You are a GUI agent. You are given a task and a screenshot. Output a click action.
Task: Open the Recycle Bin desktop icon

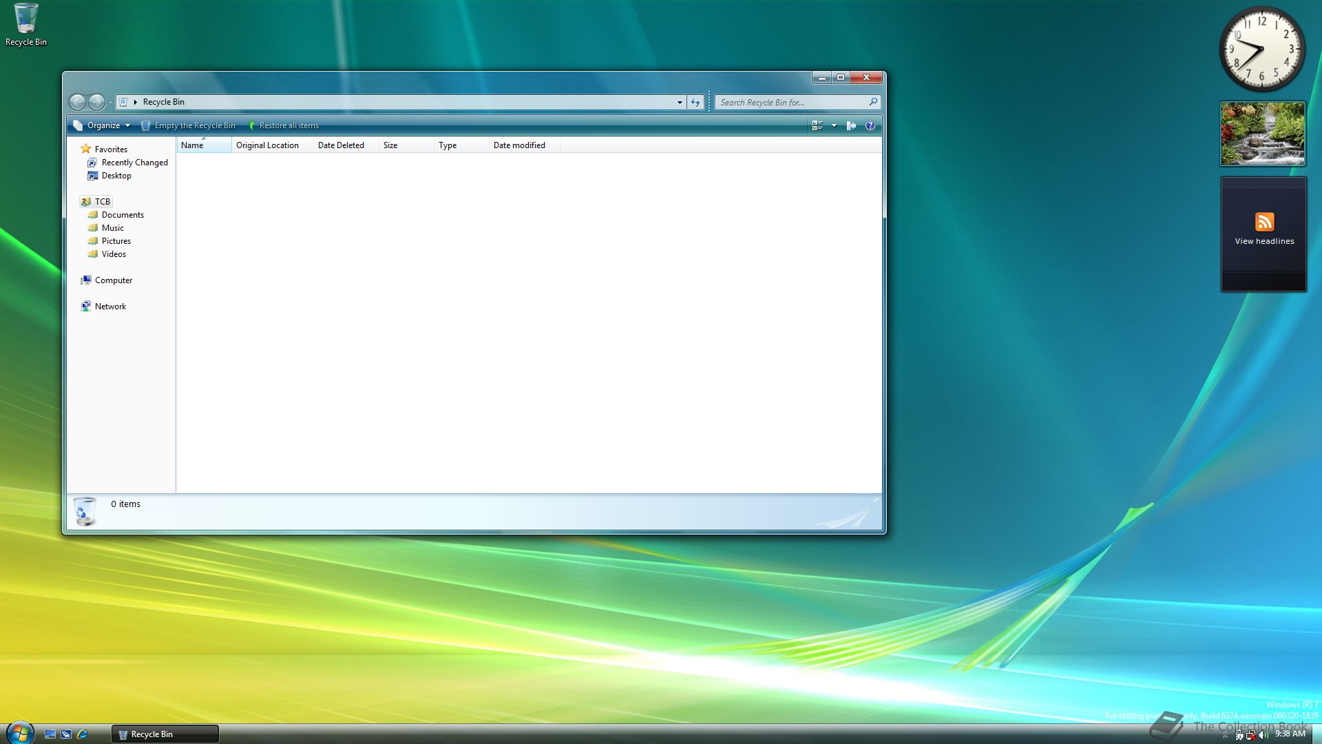point(26,25)
